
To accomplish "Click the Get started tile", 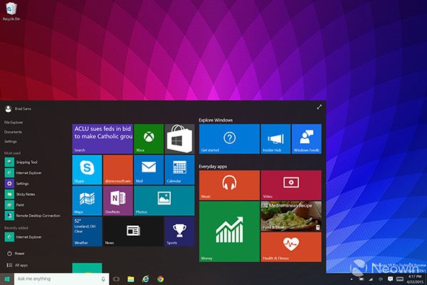I will (229, 139).
